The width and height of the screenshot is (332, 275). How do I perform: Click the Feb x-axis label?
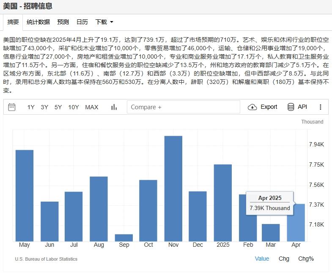(x=248, y=245)
